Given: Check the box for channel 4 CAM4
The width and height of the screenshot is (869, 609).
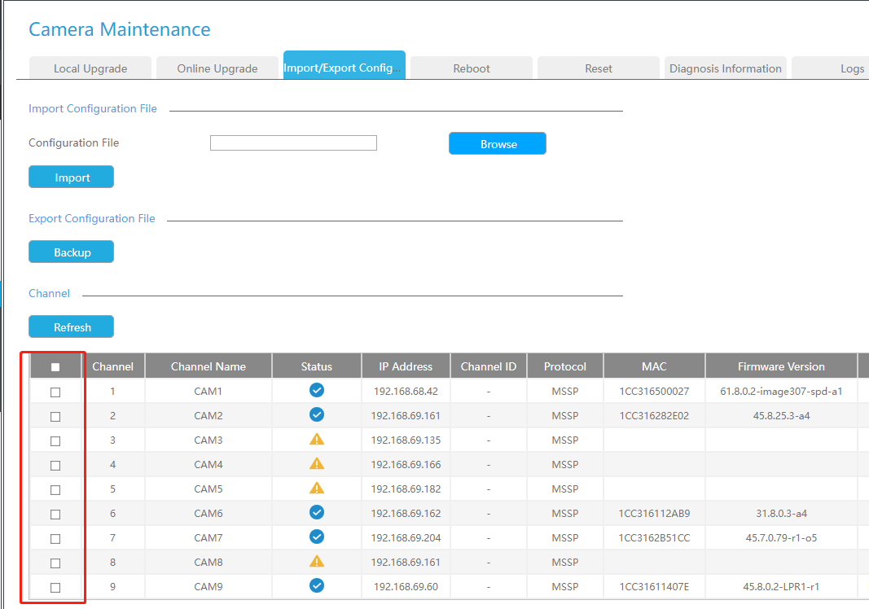Looking at the screenshot, I should [x=55, y=466].
